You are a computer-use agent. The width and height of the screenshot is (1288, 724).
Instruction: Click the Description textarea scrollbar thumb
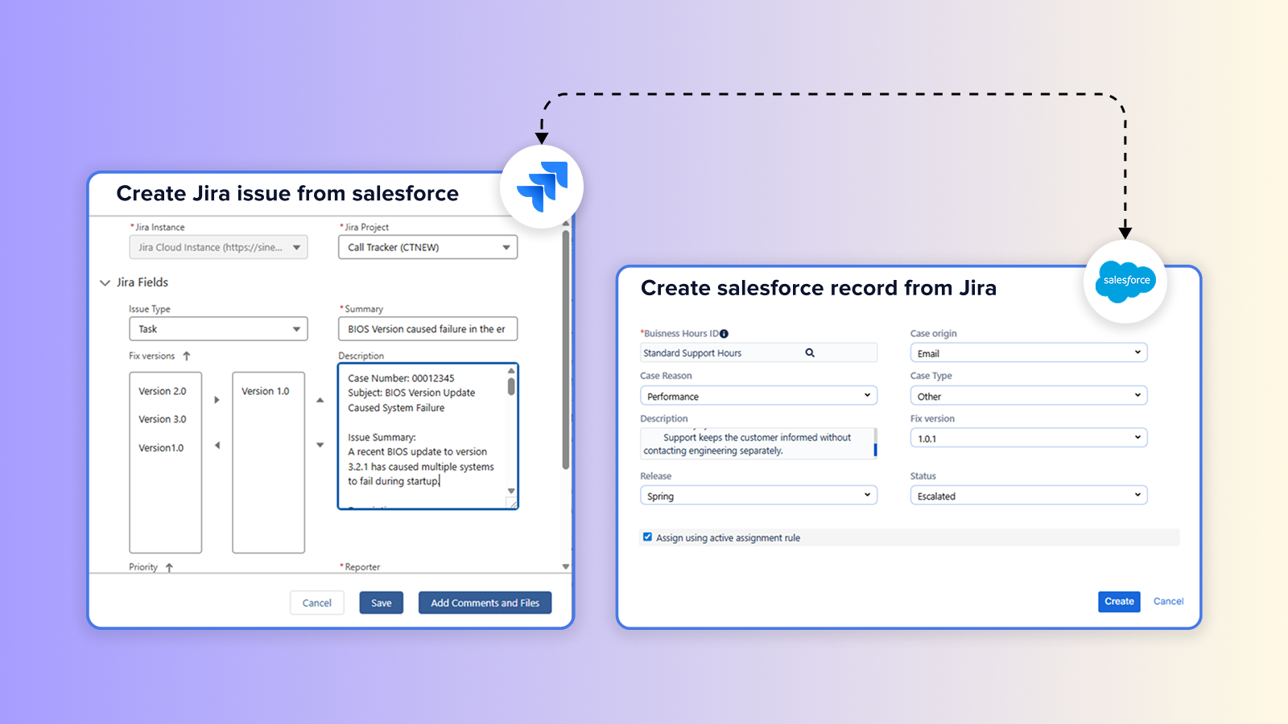coord(511,386)
